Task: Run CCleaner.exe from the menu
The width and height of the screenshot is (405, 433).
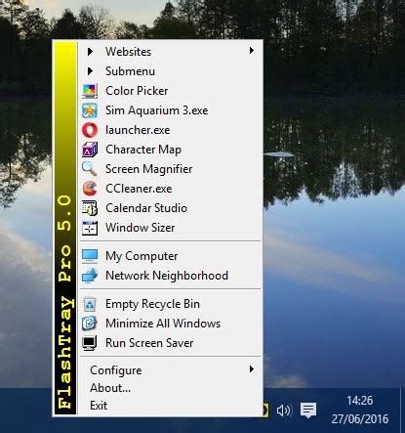Action: click(171, 189)
